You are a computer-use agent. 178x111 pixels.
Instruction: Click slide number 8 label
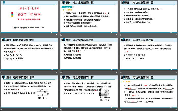[x=116, y=110]
